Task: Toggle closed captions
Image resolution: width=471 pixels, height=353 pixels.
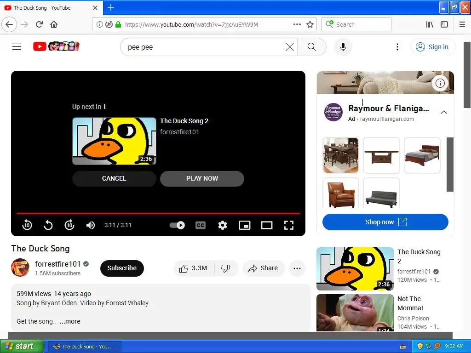Action: pos(201,225)
